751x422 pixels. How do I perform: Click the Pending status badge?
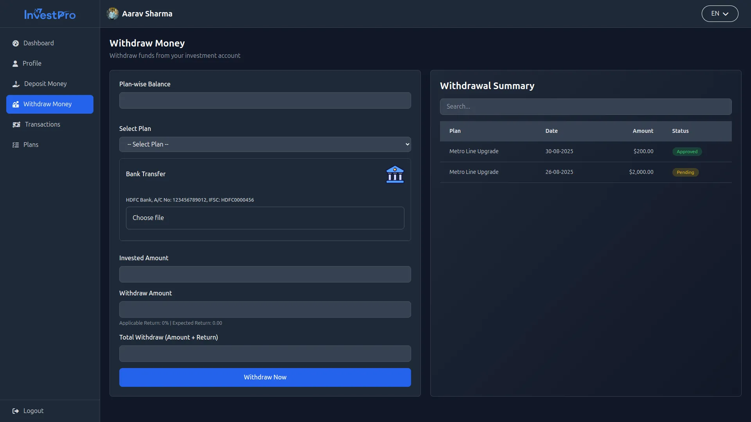pos(685,172)
